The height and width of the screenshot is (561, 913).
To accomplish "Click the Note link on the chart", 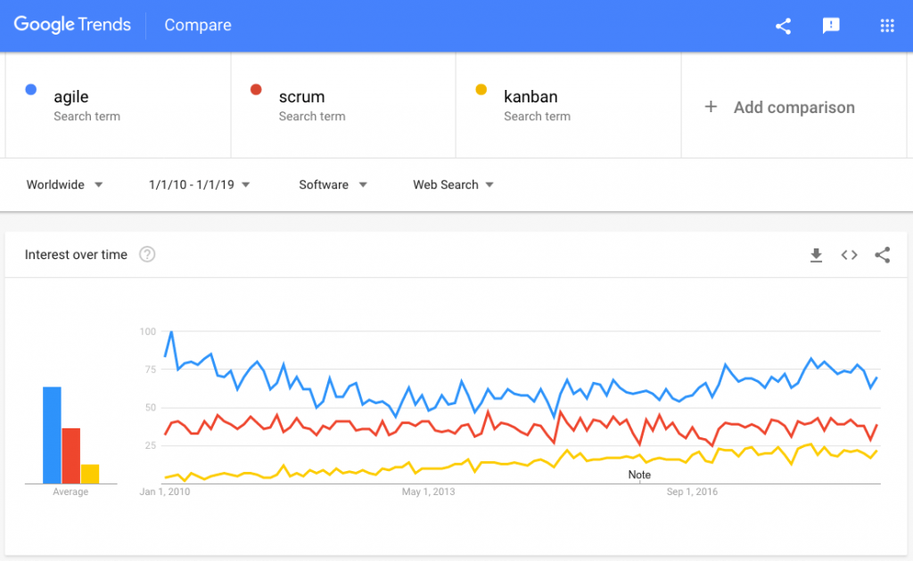I will pos(639,475).
